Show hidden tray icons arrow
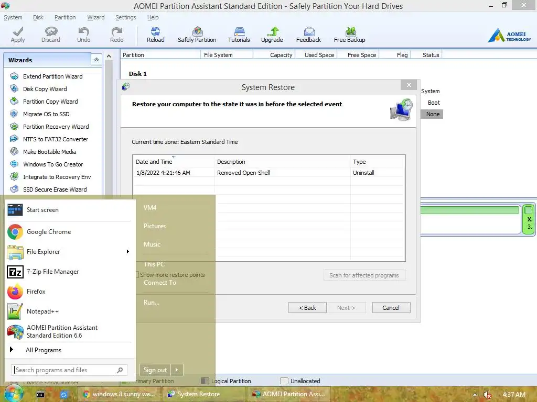This screenshot has height=402, width=537. [x=475, y=395]
